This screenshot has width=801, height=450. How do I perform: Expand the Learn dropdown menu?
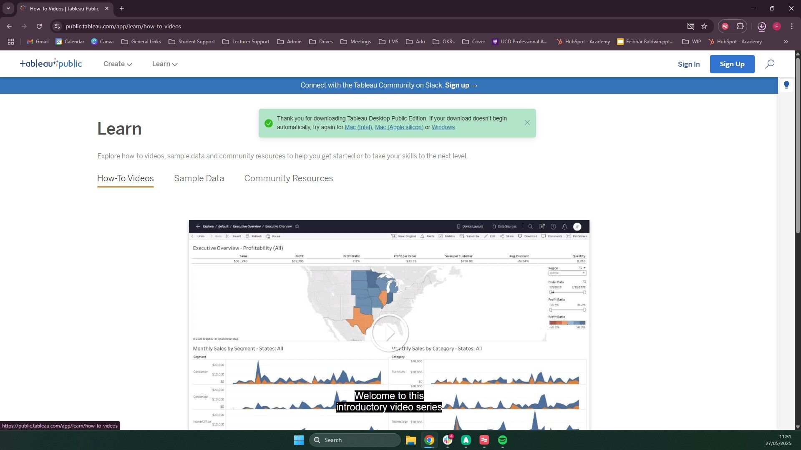point(164,64)
